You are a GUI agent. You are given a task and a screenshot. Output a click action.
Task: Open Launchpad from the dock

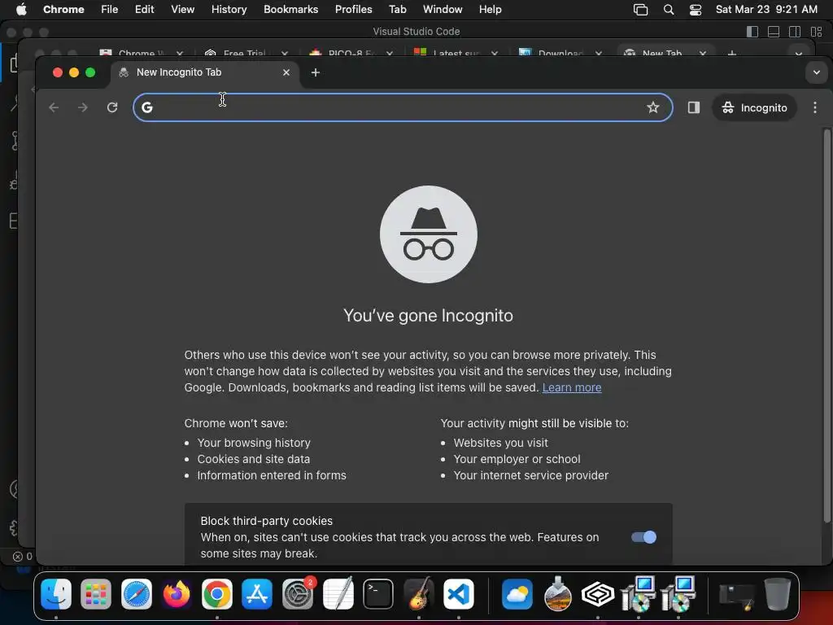coord(96,593)
